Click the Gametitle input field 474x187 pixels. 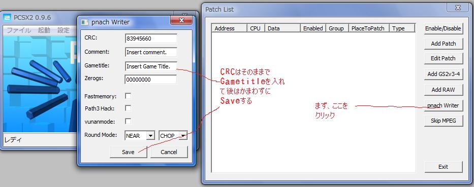(x=151, y=66)
